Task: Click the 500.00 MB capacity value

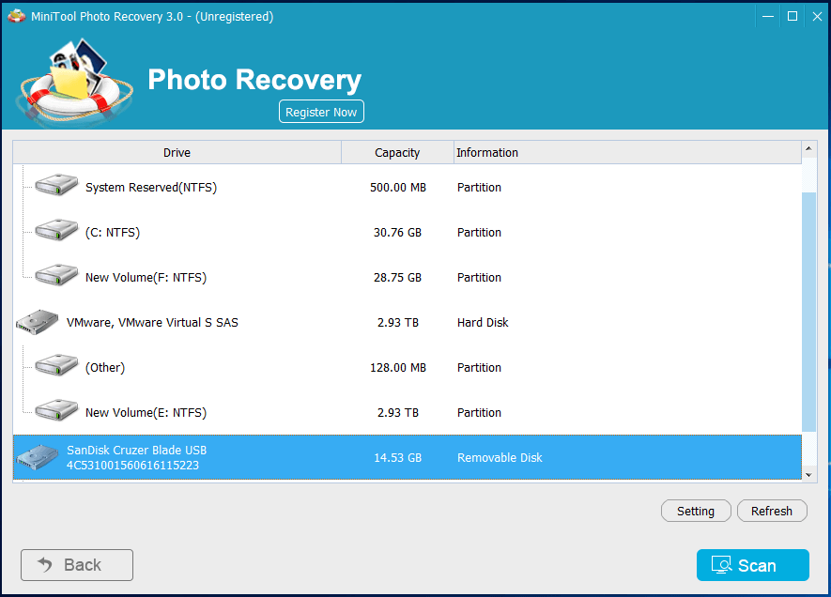Action: (x=398, y=188)
